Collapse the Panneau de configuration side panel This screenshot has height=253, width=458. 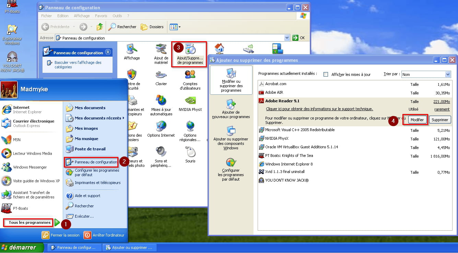click(x=108, y=53)
